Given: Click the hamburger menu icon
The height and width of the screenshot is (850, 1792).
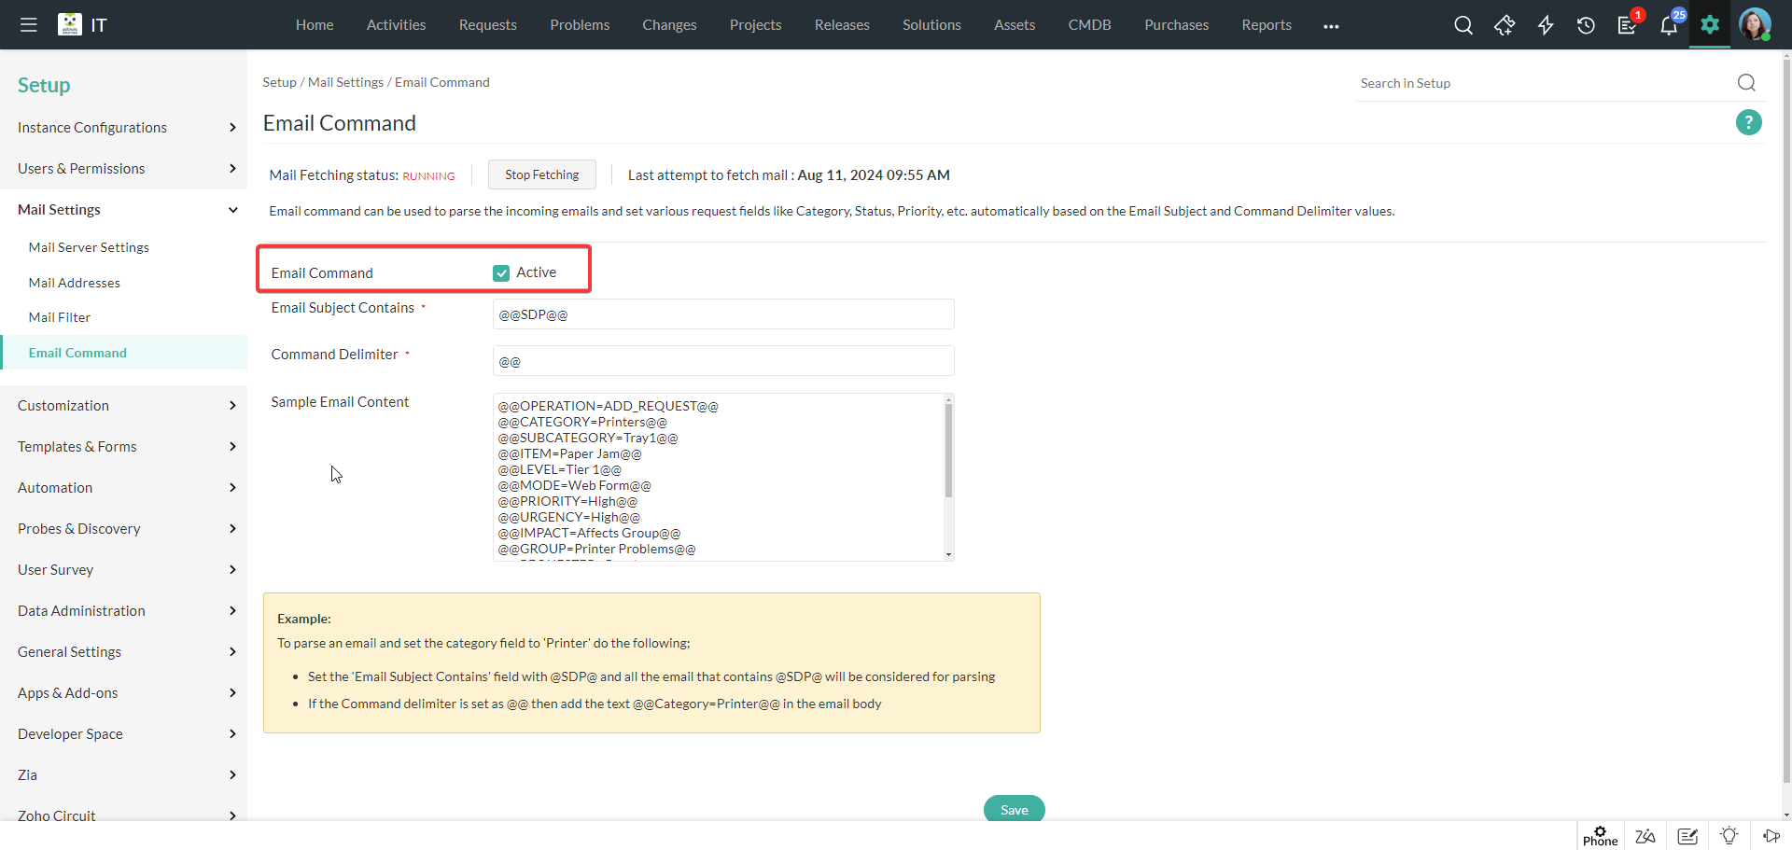Looking at the screenshot, I should pyautogui.click(x=29, y=25).
